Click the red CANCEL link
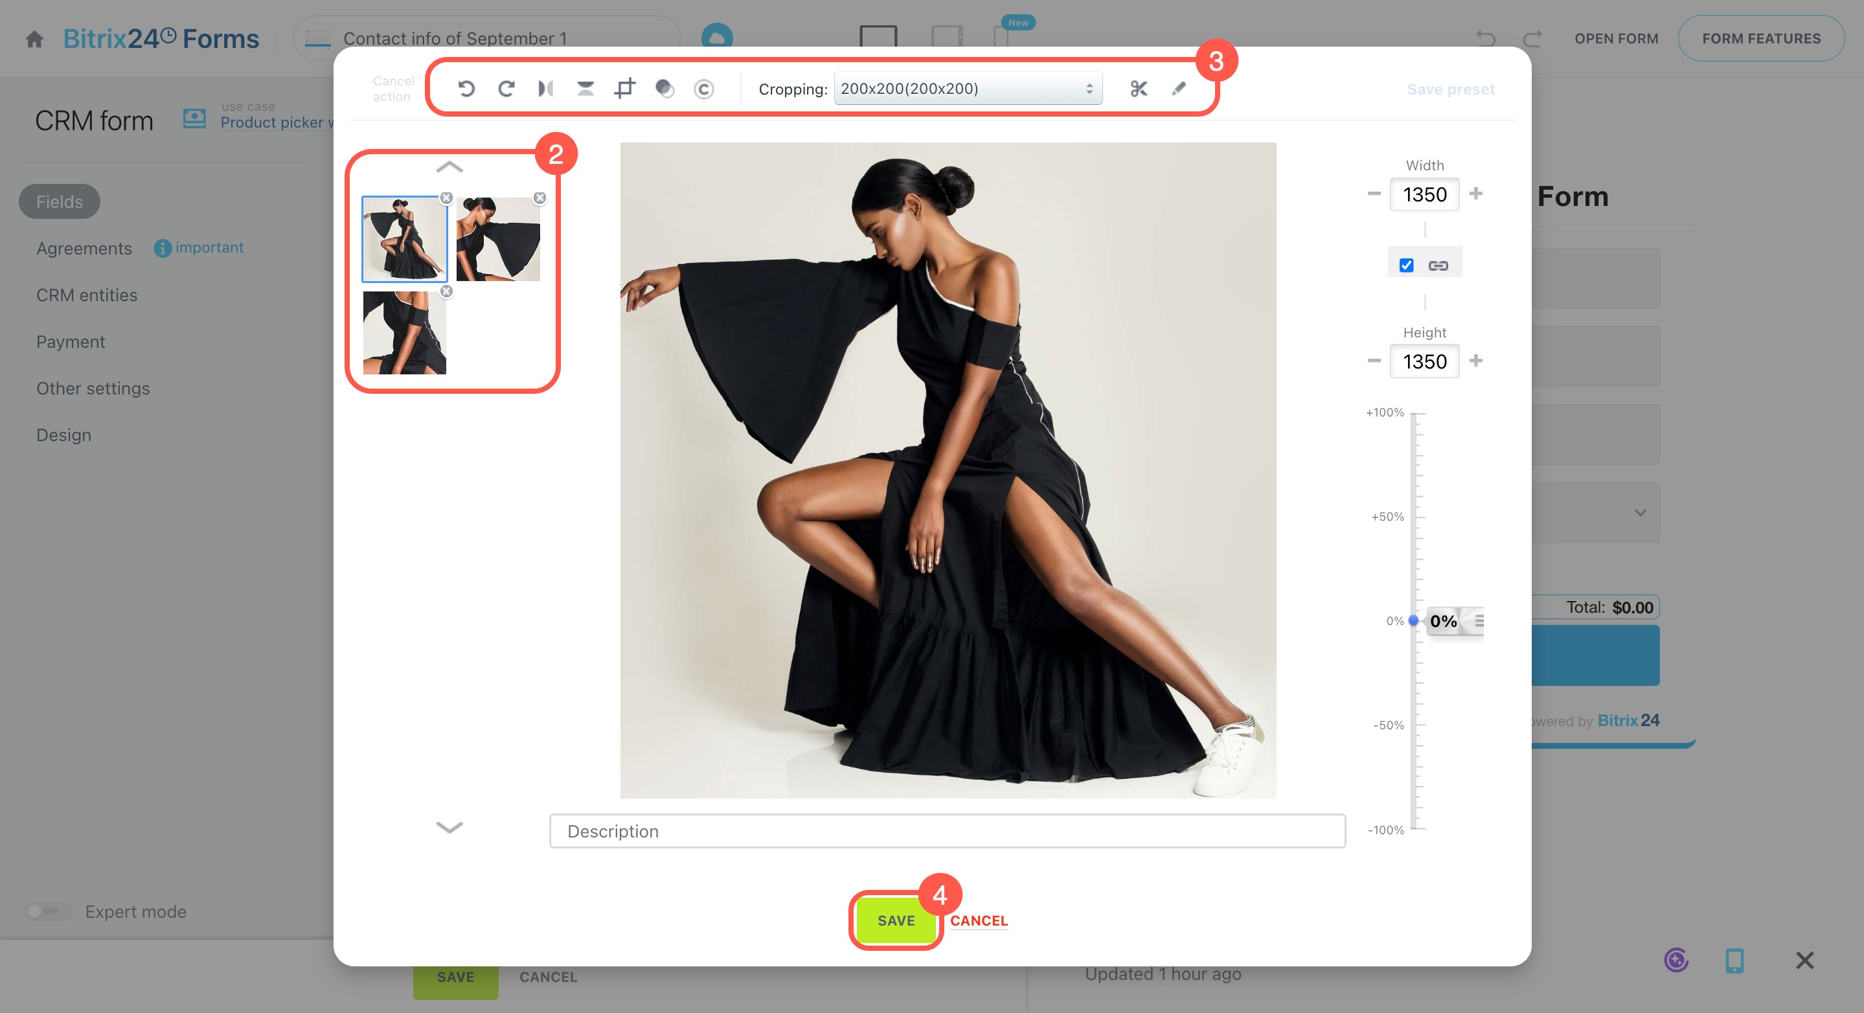The width and height of the screenshot is (1864, 1013). coord(979,920)
